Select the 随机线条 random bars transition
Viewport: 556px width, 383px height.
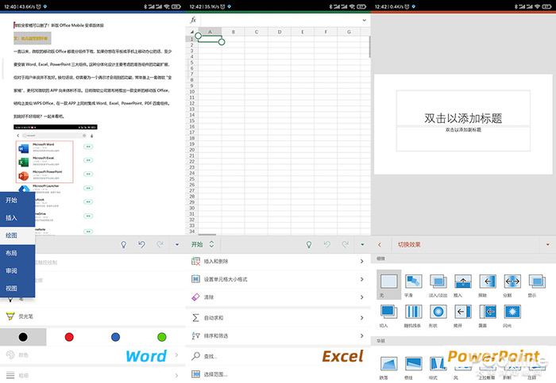tap(414, 316)
